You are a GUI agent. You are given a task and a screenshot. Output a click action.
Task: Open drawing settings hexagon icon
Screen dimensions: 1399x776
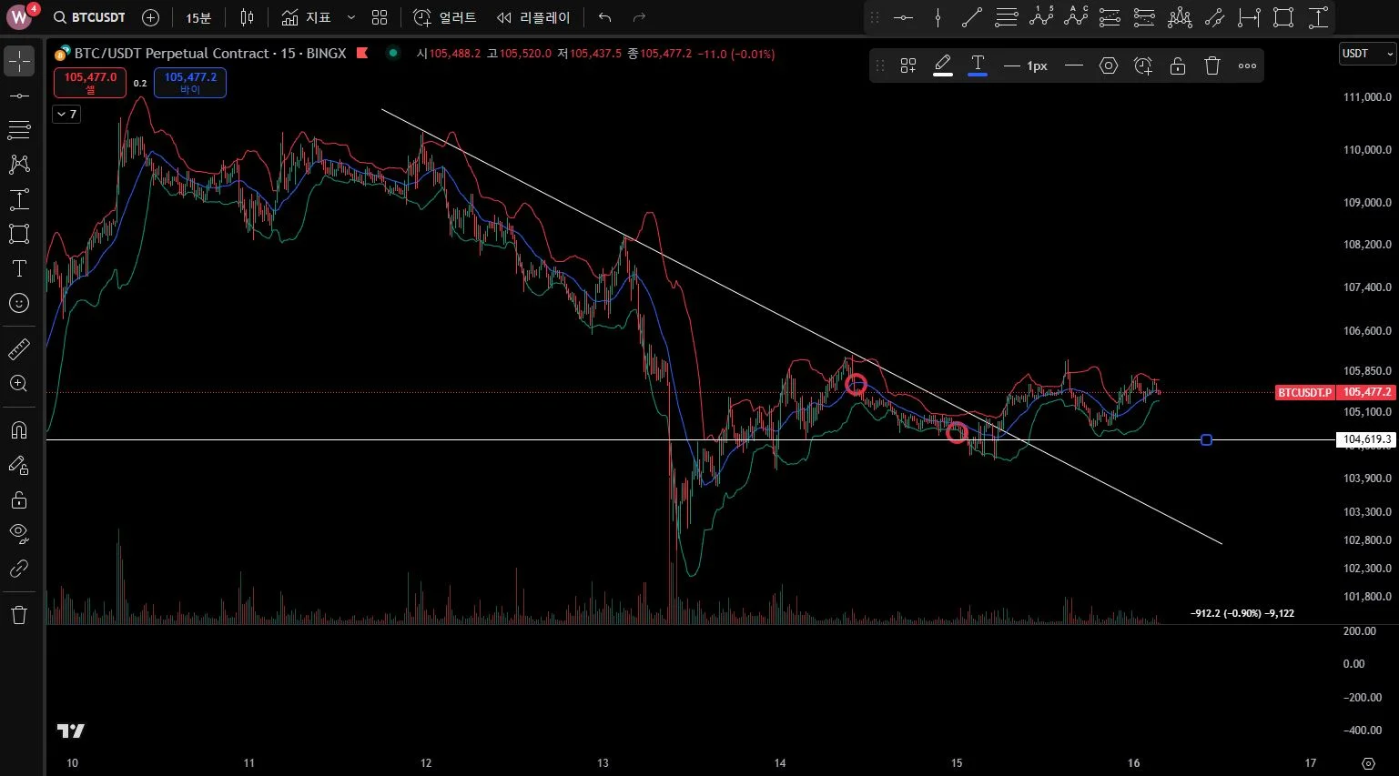point(1109,66)
